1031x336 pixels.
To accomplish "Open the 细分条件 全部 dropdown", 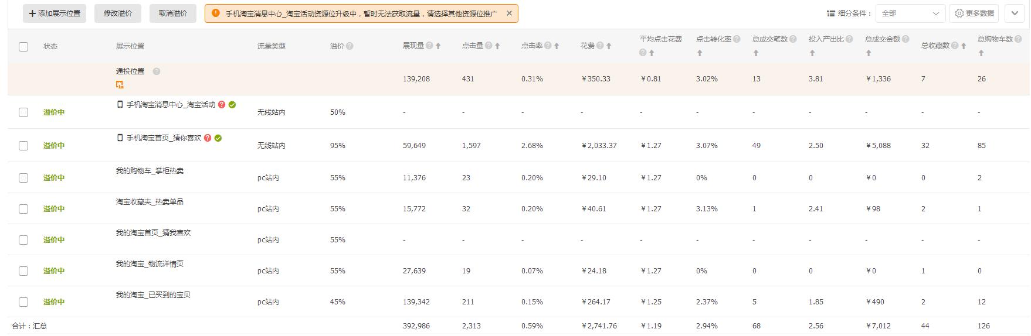I will click(x=910, y=13).
